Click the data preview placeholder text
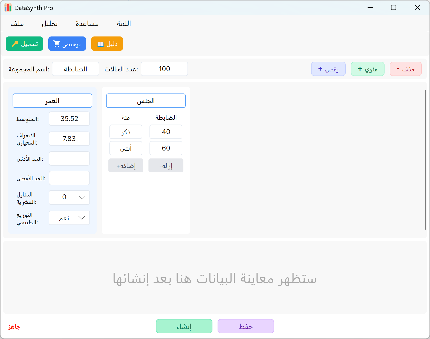The width and height of the screenshot is (430, 339). click(215, 278)
